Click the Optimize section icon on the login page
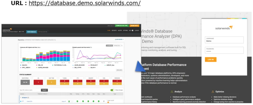This screenshot has width=253, height=105. [213, 92]
